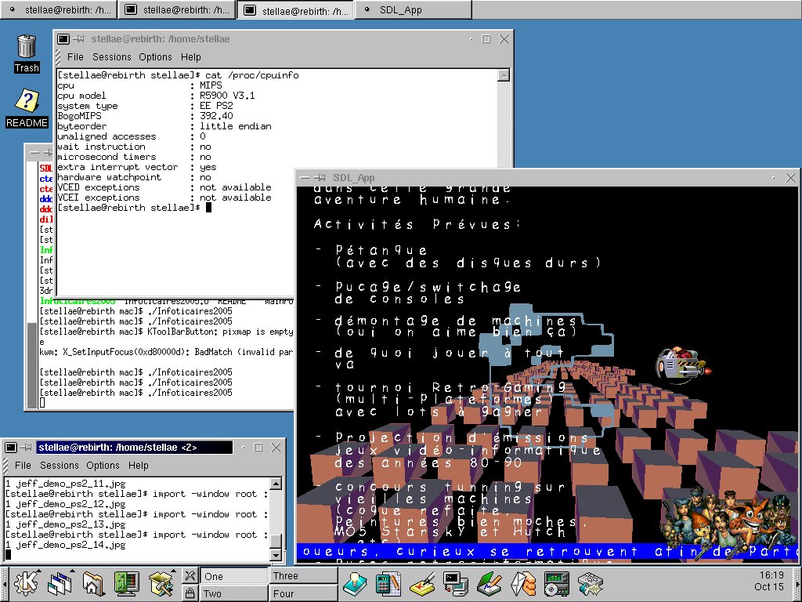Switch to virtual desktop Four in the pager

coord(304,593)
